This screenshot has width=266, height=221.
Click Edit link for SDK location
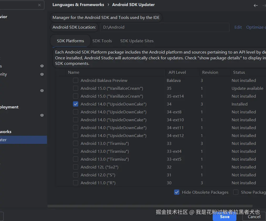coord(238,27)
